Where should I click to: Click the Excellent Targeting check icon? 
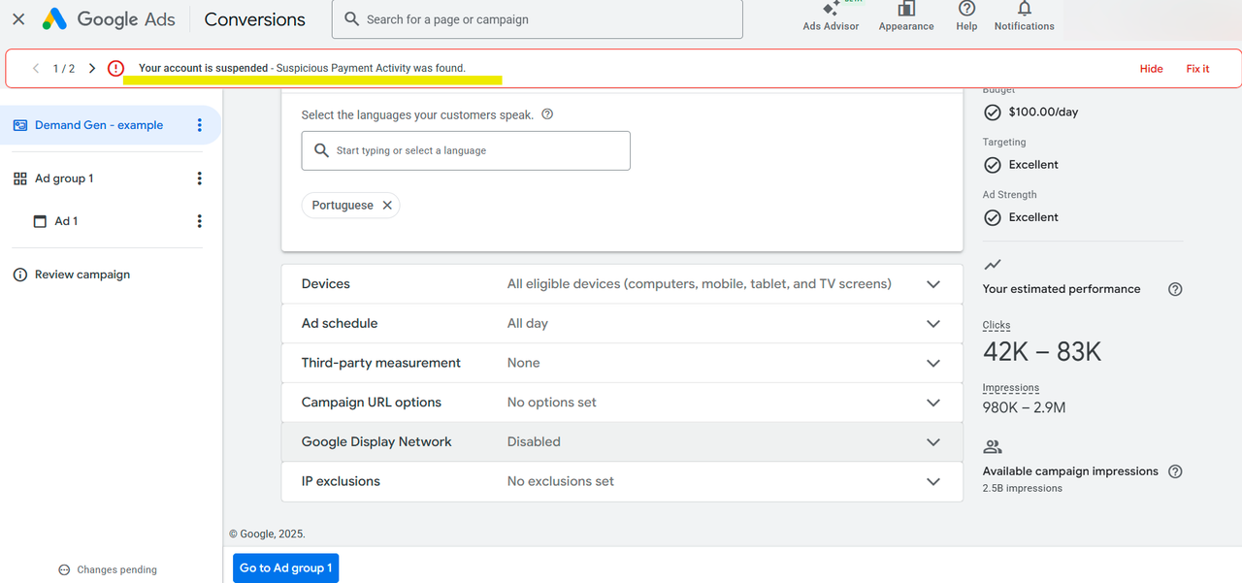coord(992,165)
